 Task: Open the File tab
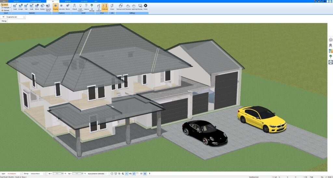pos(4,1)
